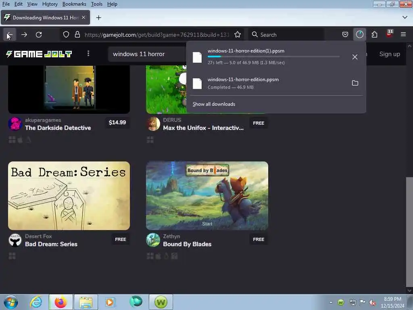Open DERUS developer avatar
The image size is (413, 310).
[x=153, y=124]
